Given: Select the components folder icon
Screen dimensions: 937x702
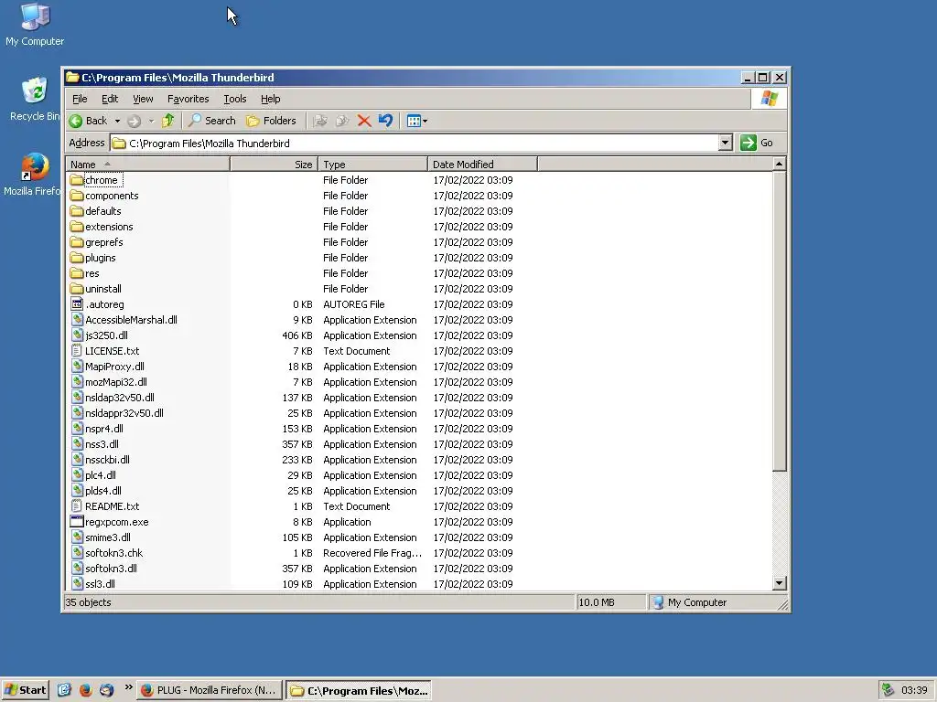Looking at the screenshot, I should 77,196.
